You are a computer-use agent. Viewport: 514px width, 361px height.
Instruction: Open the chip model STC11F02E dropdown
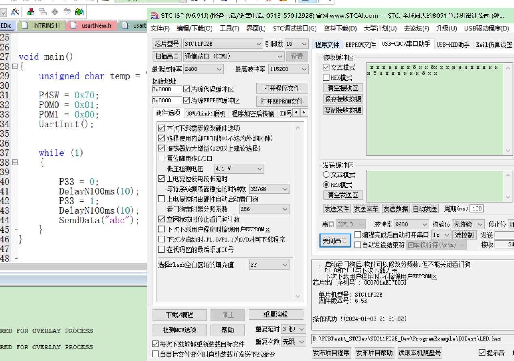pyautogui.click(x=223, y=44)
